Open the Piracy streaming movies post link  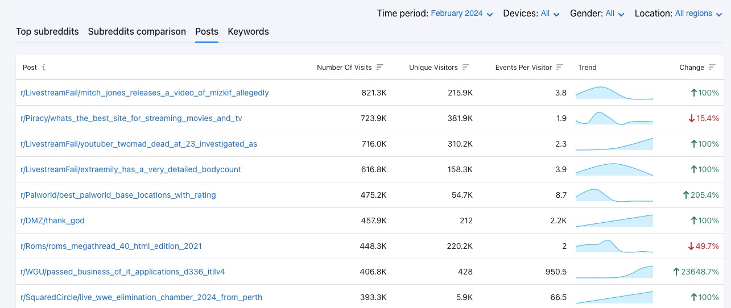pyautogui.click(x=131, y=118)
